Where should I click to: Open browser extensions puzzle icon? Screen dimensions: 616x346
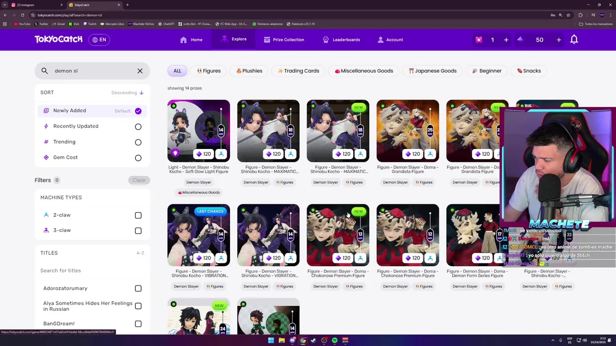(580, 15)
